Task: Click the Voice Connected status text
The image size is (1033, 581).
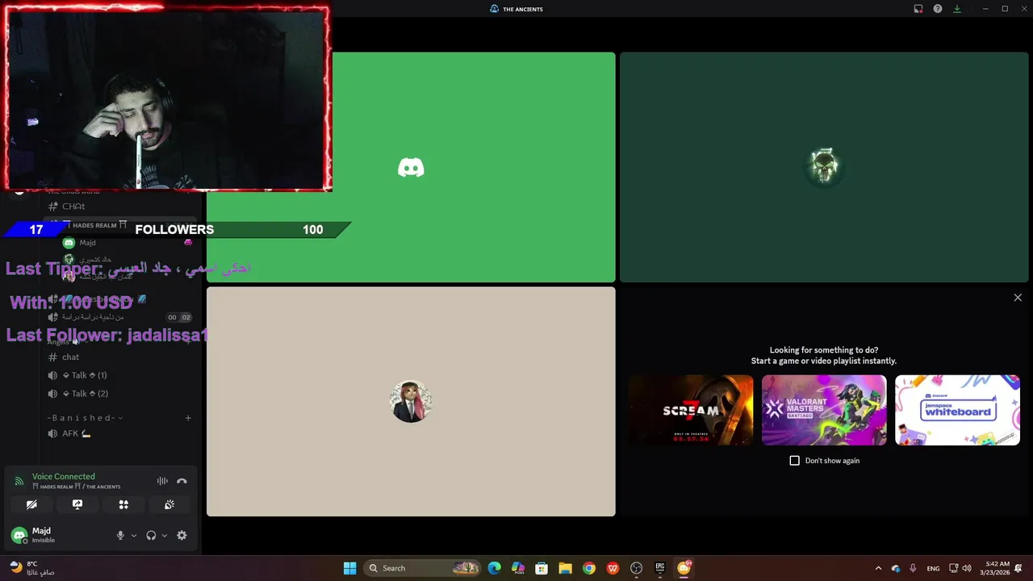Action: [x=64, y=476]
